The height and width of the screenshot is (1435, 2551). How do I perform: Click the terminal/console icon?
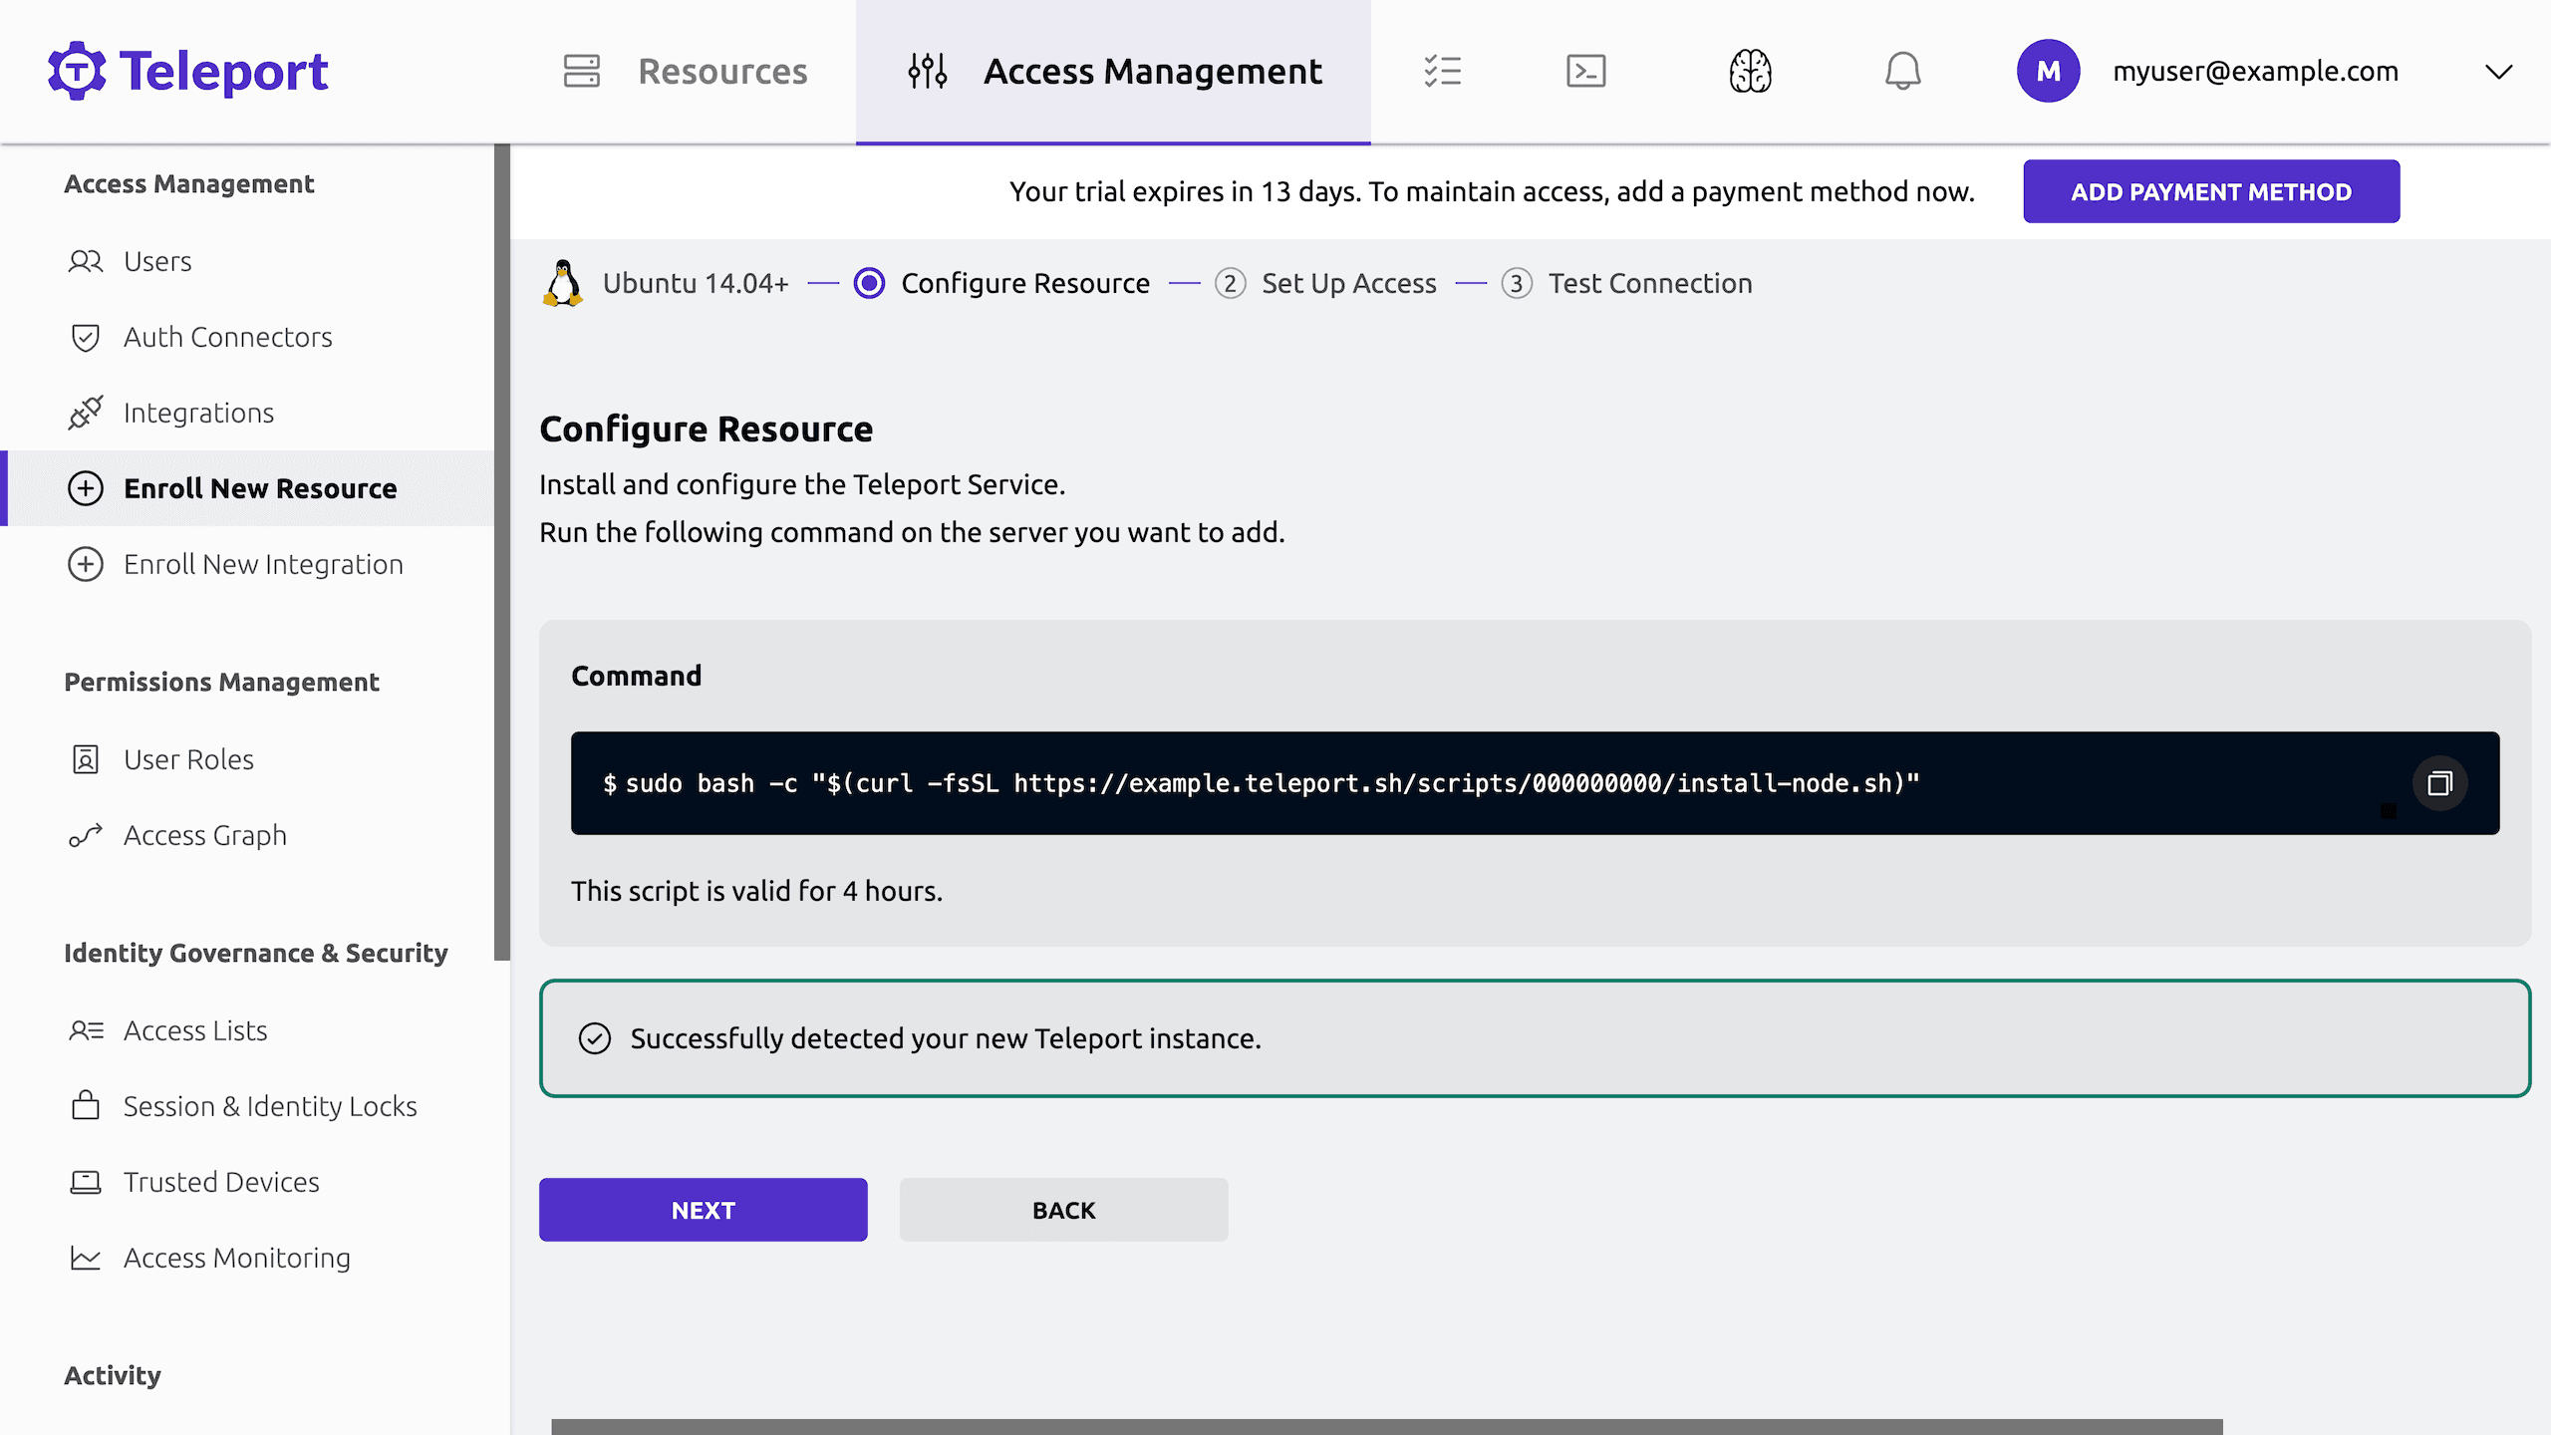pyautogui.click(x=1585, y=70)
